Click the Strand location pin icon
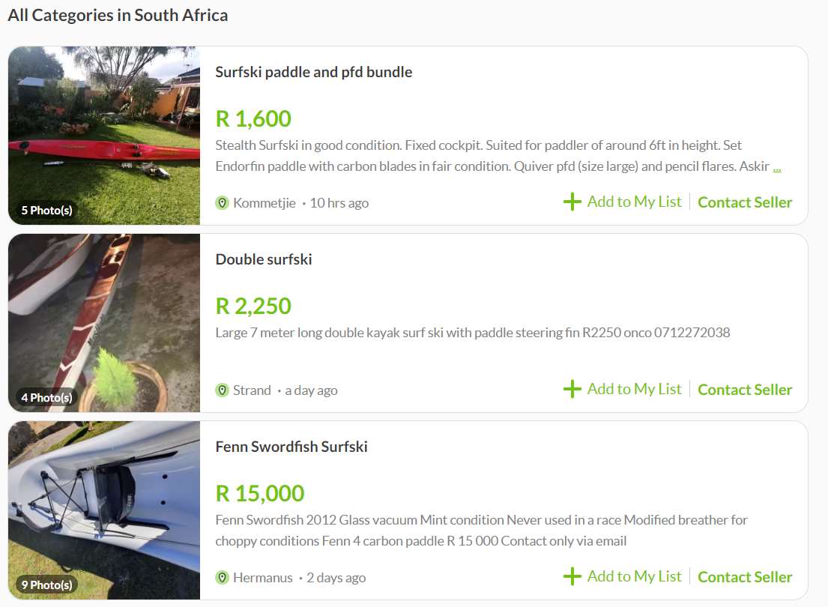The height and width of the screenshot is (607, 828). 222,390
